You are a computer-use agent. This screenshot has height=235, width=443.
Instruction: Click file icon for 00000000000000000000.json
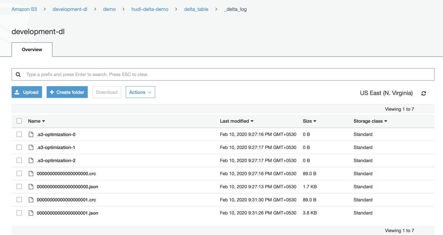point(31,187)
